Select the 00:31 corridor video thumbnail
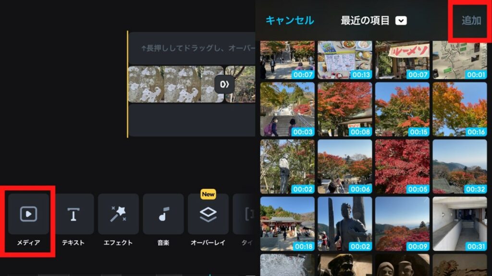Viewport: 492px width, 276px height. click(460, 224)
